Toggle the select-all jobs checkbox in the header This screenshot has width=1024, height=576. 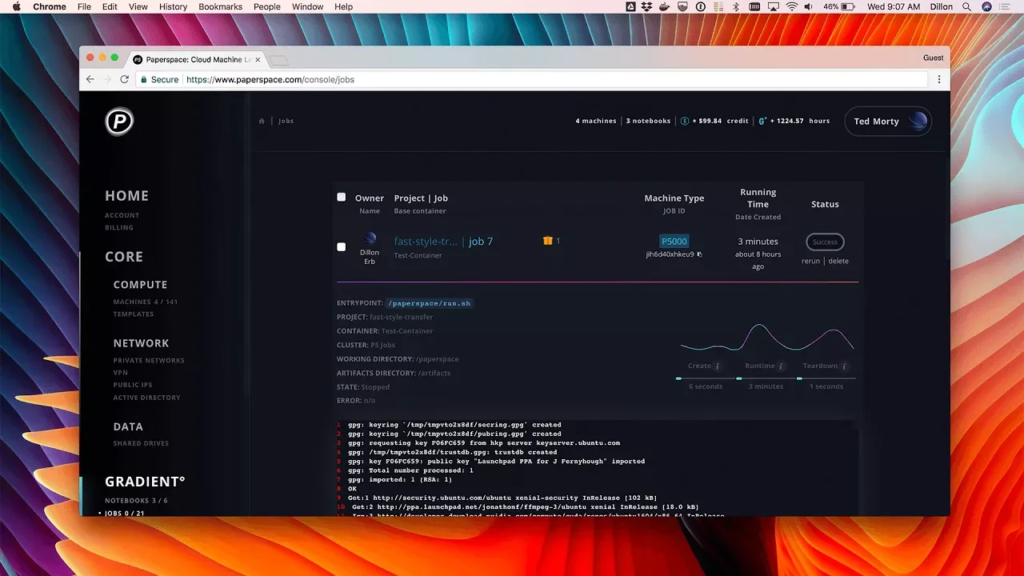point(342,197)
